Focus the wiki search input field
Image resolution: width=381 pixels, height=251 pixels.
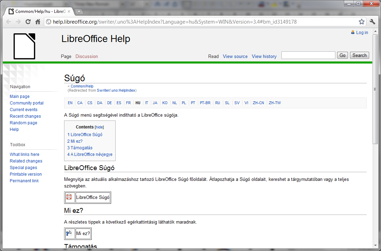tap(308, 55)
